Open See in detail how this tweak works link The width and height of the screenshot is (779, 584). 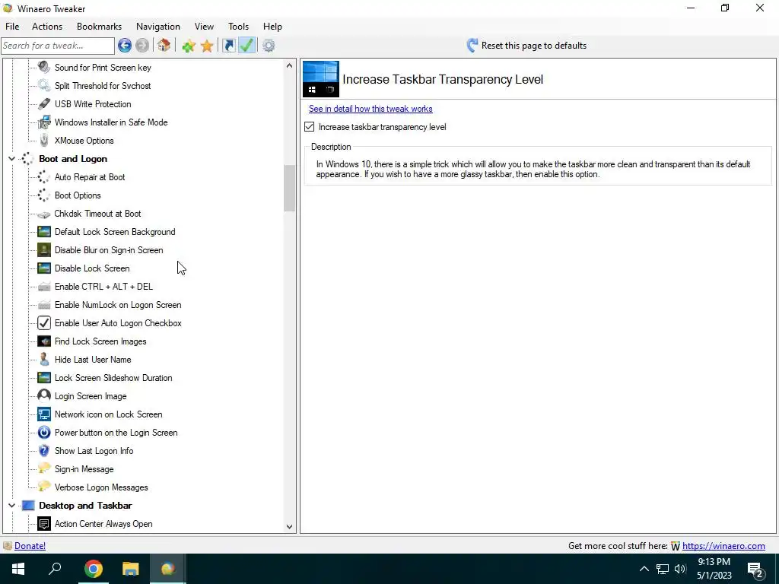click(370, 109)
